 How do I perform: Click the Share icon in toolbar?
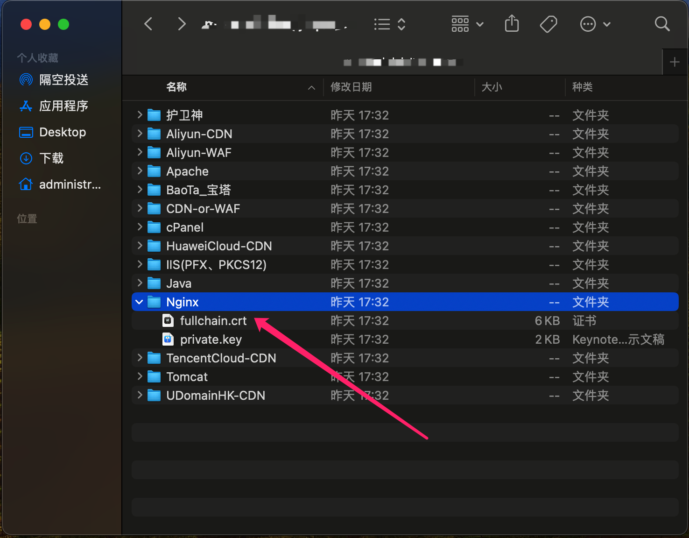tap(512, 24)
